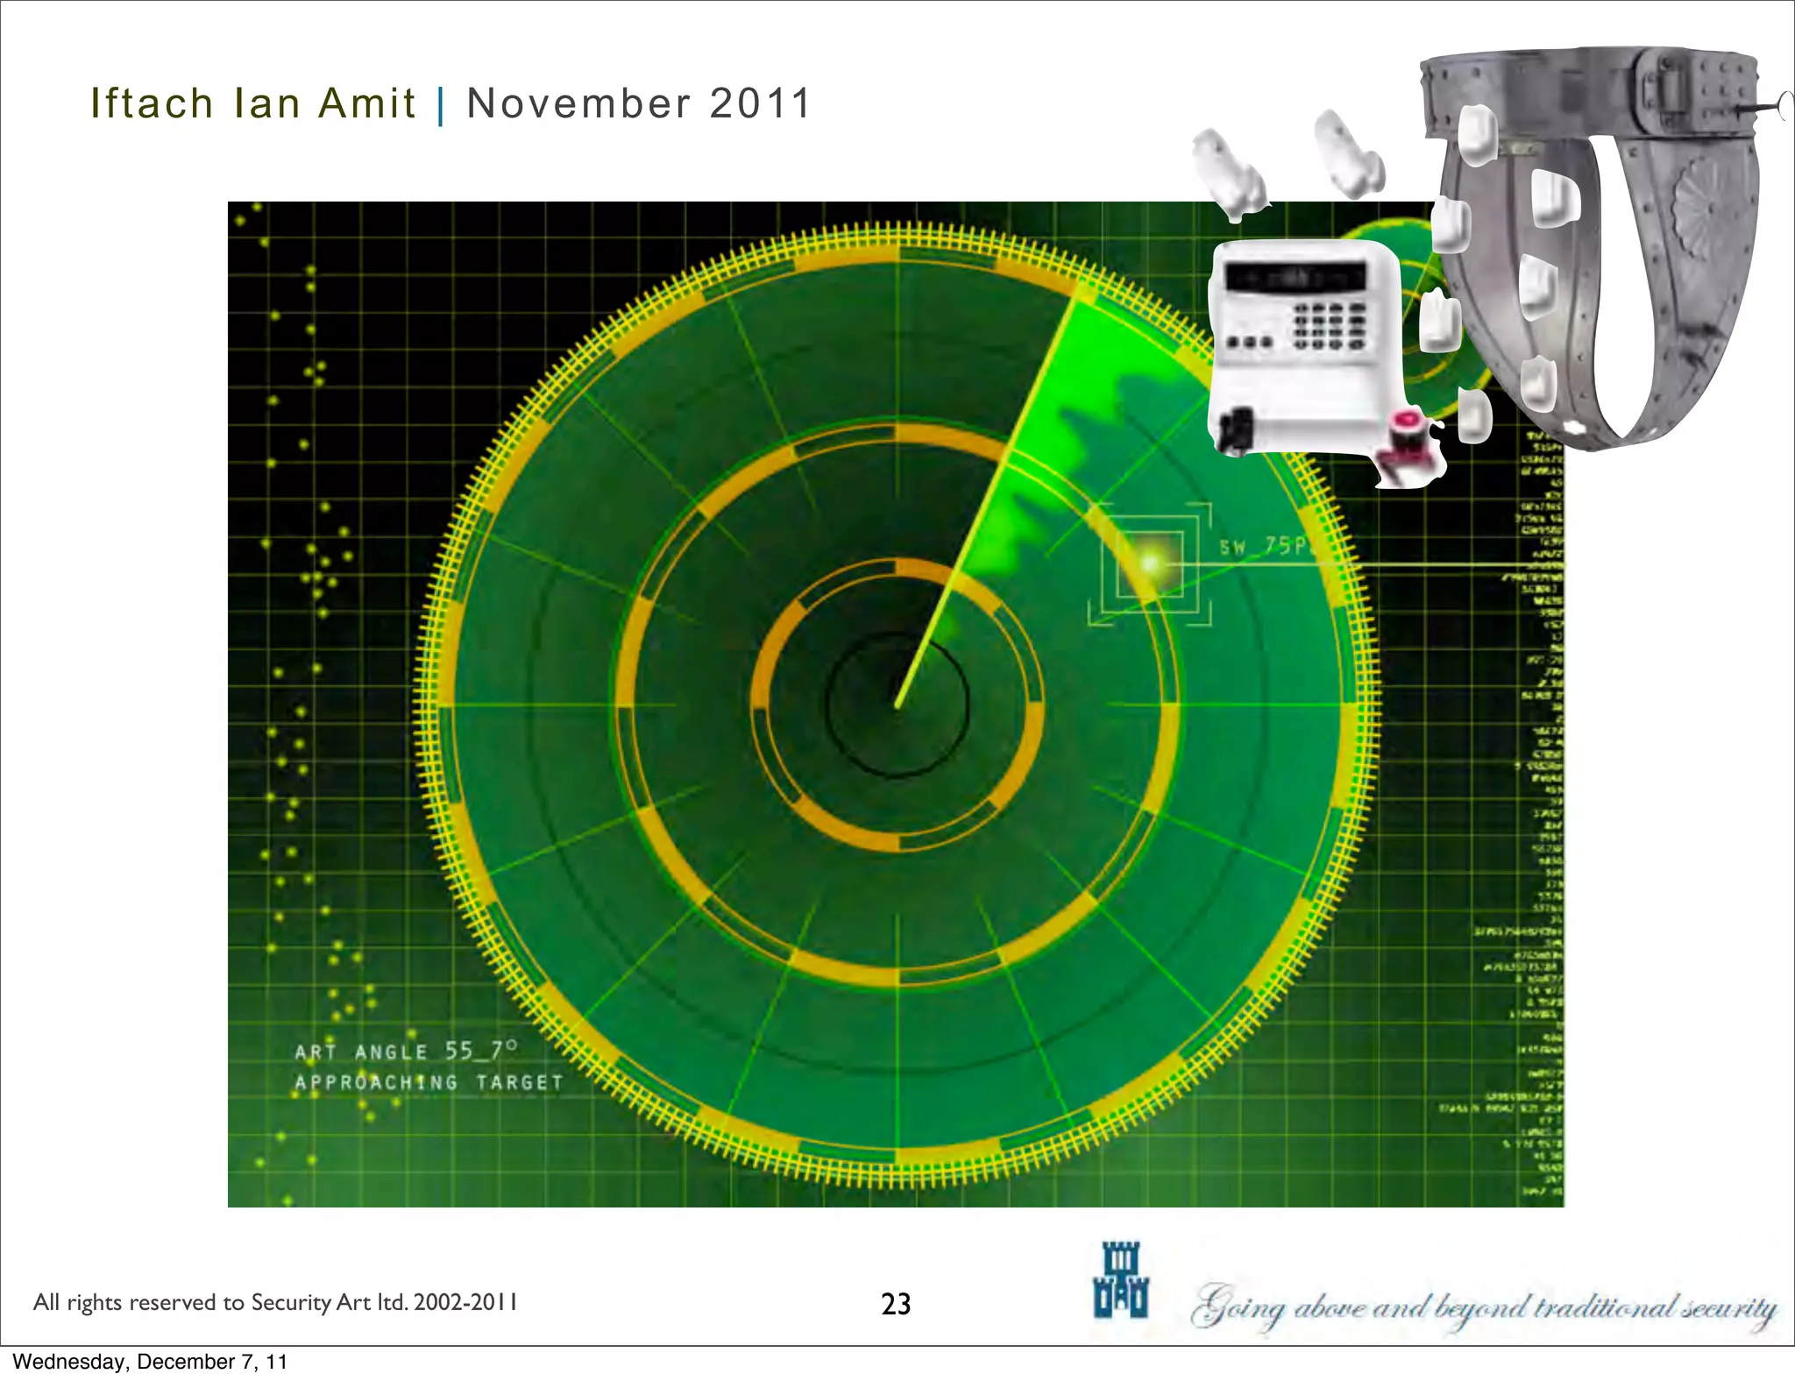Click the radar center circle
Viewport: 1795px width, 1381px height.
[897, 705]
